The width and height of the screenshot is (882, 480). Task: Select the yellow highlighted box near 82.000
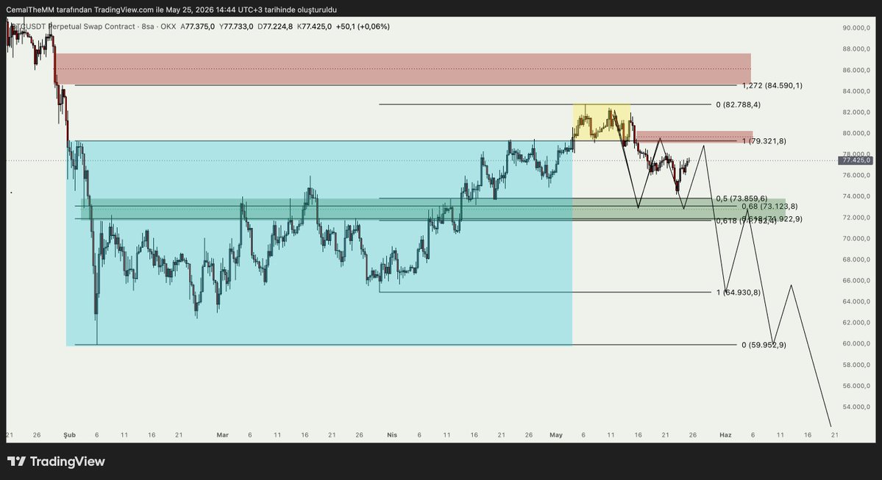point(601,121)
